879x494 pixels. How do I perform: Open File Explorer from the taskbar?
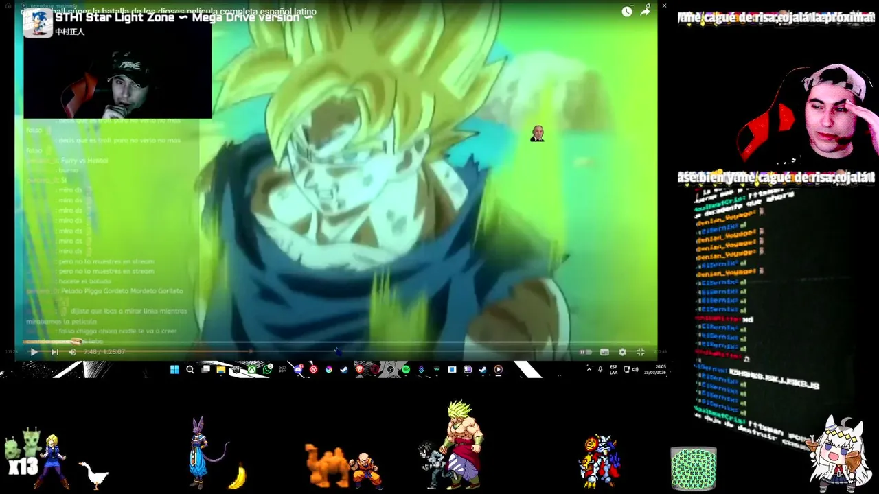tap(220, 370)
